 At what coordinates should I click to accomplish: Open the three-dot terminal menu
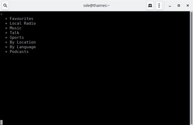tap(159, 6)
